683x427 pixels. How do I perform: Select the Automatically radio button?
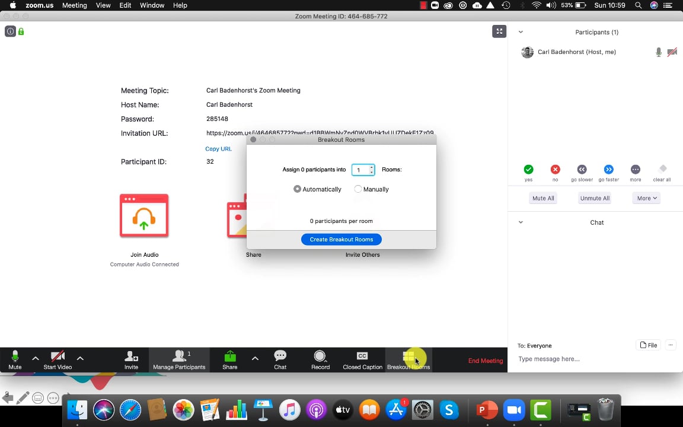click(x=297, y=189)
